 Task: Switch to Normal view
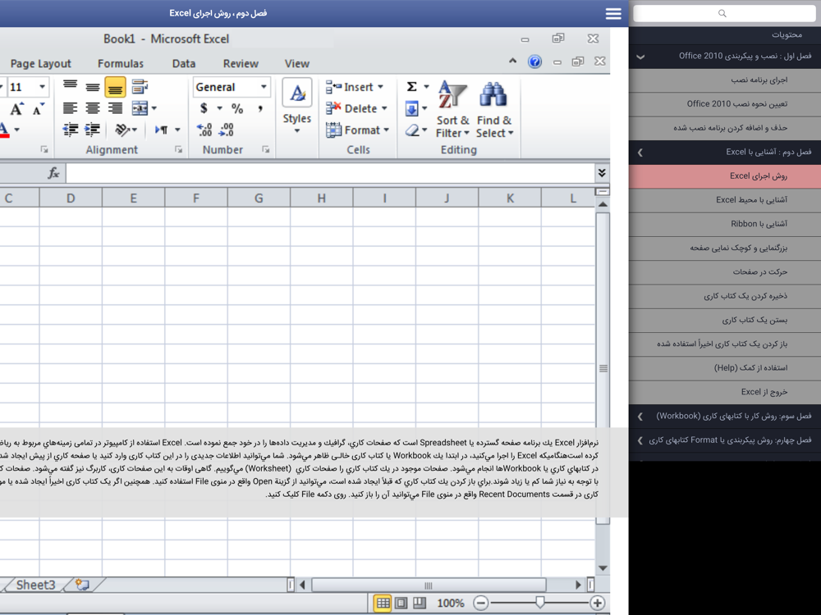tap(383, 603)
